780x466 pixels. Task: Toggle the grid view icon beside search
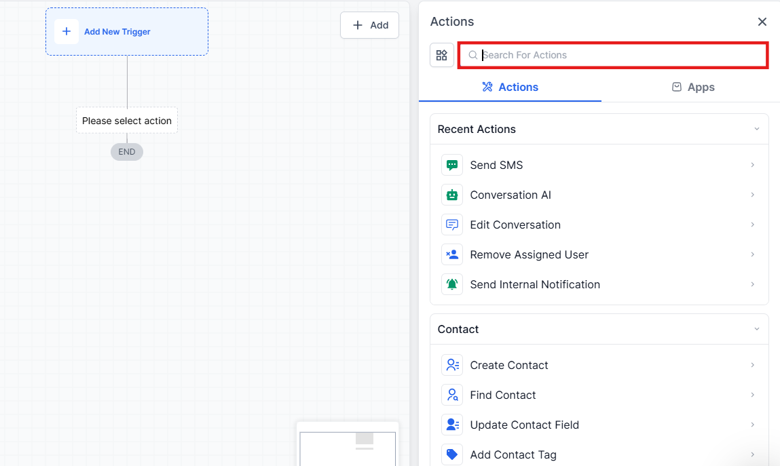tap(442, 55)
